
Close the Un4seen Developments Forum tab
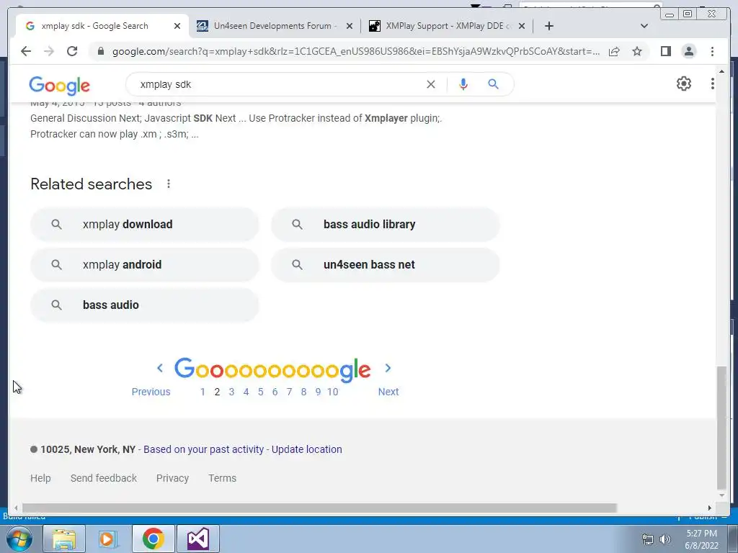tap(350, 26)
